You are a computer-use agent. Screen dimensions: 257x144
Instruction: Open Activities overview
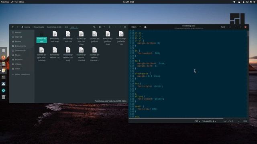pyautogui.click(x=5, y=2)
